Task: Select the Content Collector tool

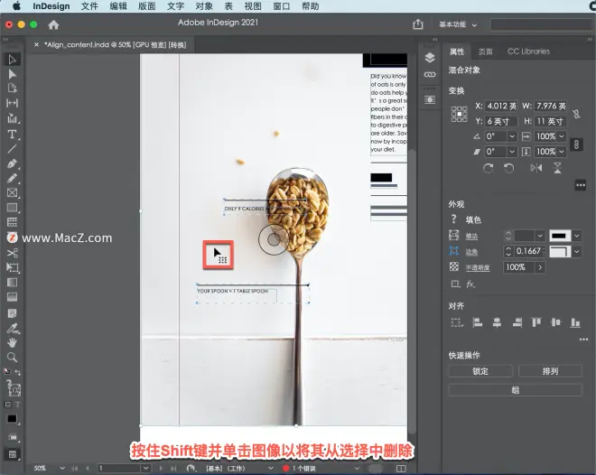Action: click(x=12, y=118)
